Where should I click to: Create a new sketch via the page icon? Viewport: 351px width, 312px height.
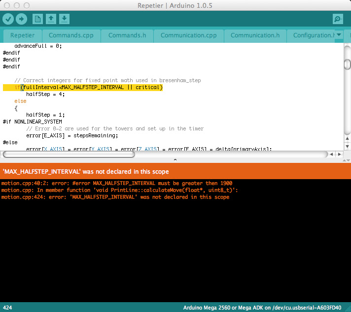point(37,19)
